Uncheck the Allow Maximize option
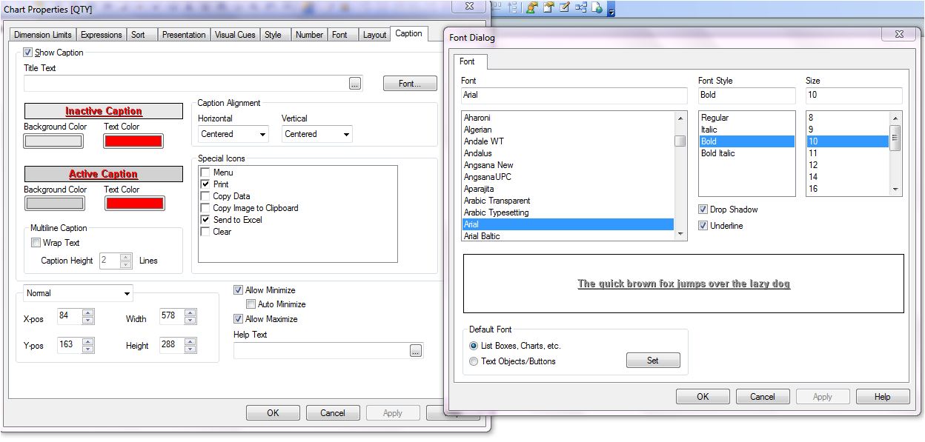 (239, 319)
